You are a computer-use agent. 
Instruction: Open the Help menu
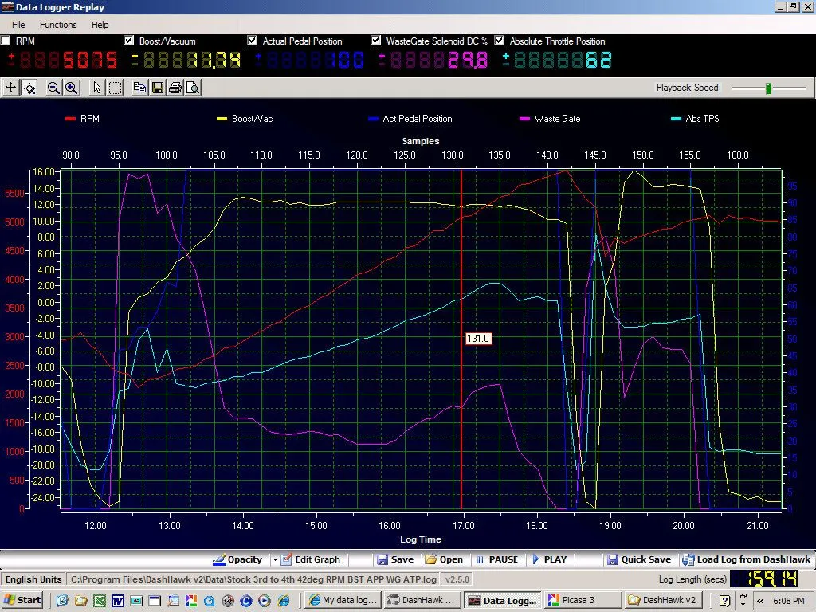click(100, 25)
